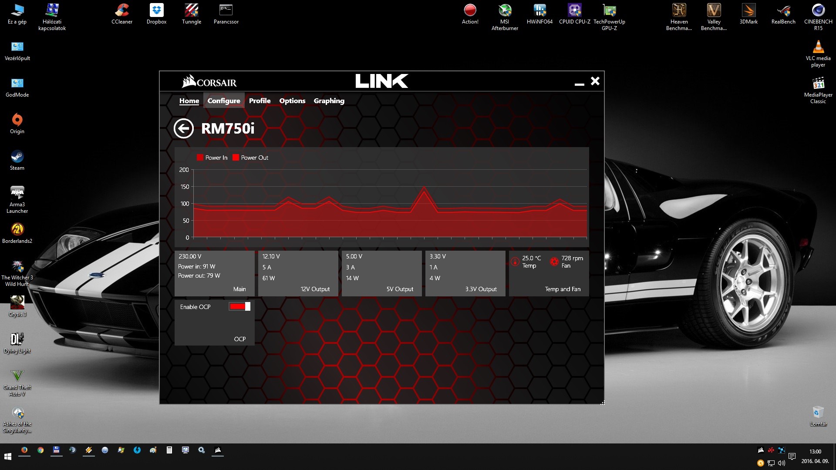Click the resize grip of Link window
836x470 pixels.
click(603, 403)
